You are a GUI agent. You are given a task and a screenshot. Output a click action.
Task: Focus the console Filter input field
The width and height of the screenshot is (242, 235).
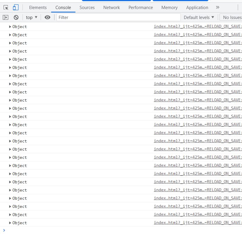[x=119, y=18]
